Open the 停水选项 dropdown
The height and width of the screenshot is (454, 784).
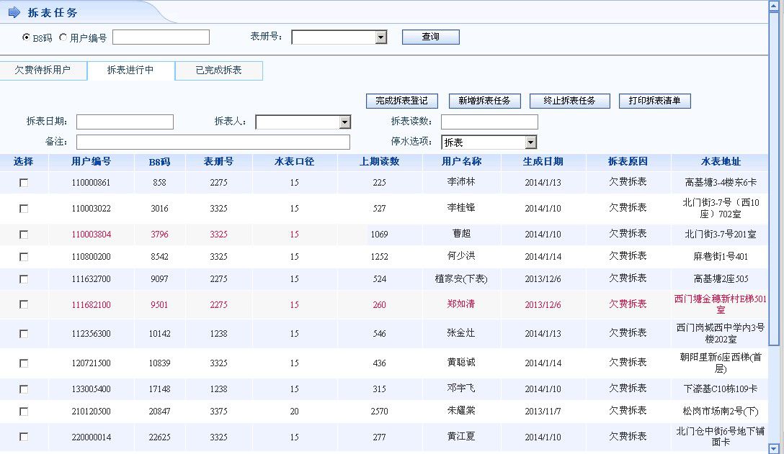coord(530,142)
